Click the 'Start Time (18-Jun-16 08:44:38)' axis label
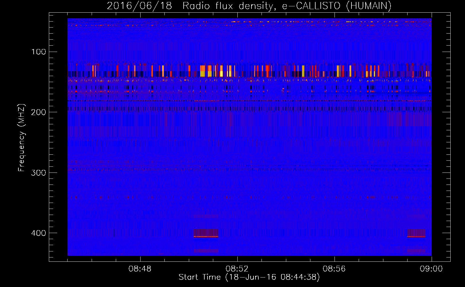This screenshot has height=287, width=465. click(249, 277)
